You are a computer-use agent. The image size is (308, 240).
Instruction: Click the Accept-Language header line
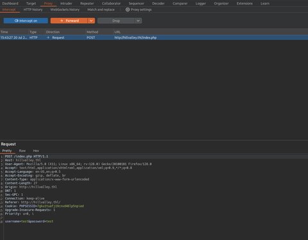pyautogui.click(x=33, y=172)
